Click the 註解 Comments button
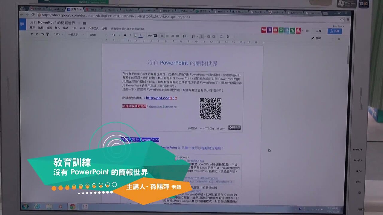383x215 pixels. pyautogui.click(x=319, y=31)
